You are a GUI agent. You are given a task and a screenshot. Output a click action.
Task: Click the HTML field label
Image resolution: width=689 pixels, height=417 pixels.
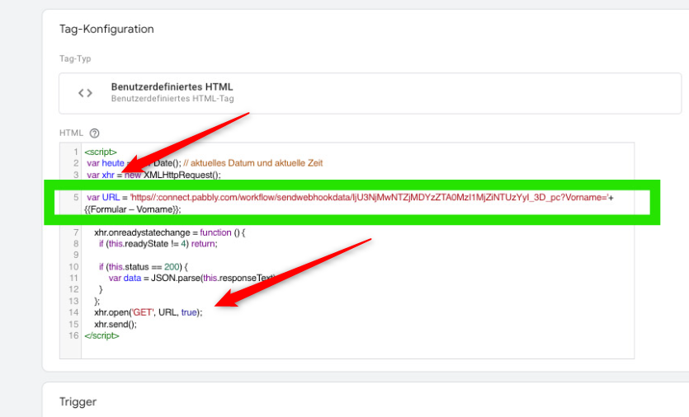71,133
